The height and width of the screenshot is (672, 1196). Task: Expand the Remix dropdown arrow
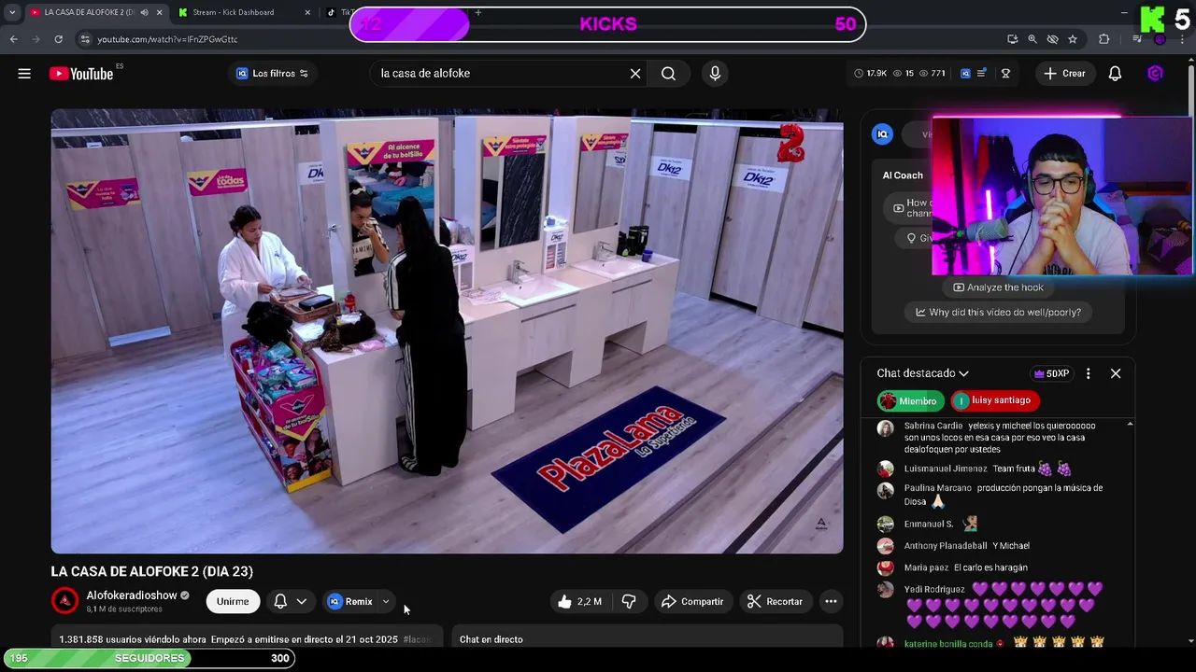click(385, 602)
